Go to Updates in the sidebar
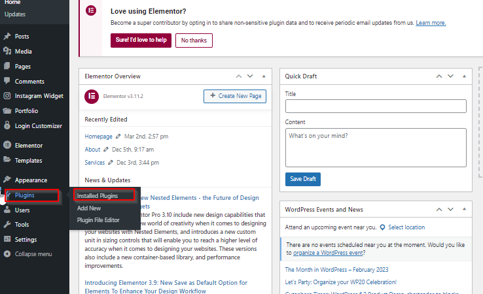This screenshot has width=483, height=294. click(15, 14)
